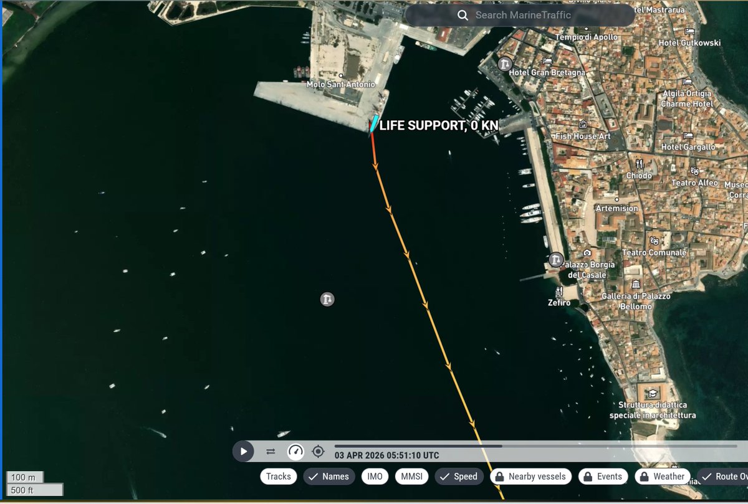Play the vessel track animation

pos(243,452)
